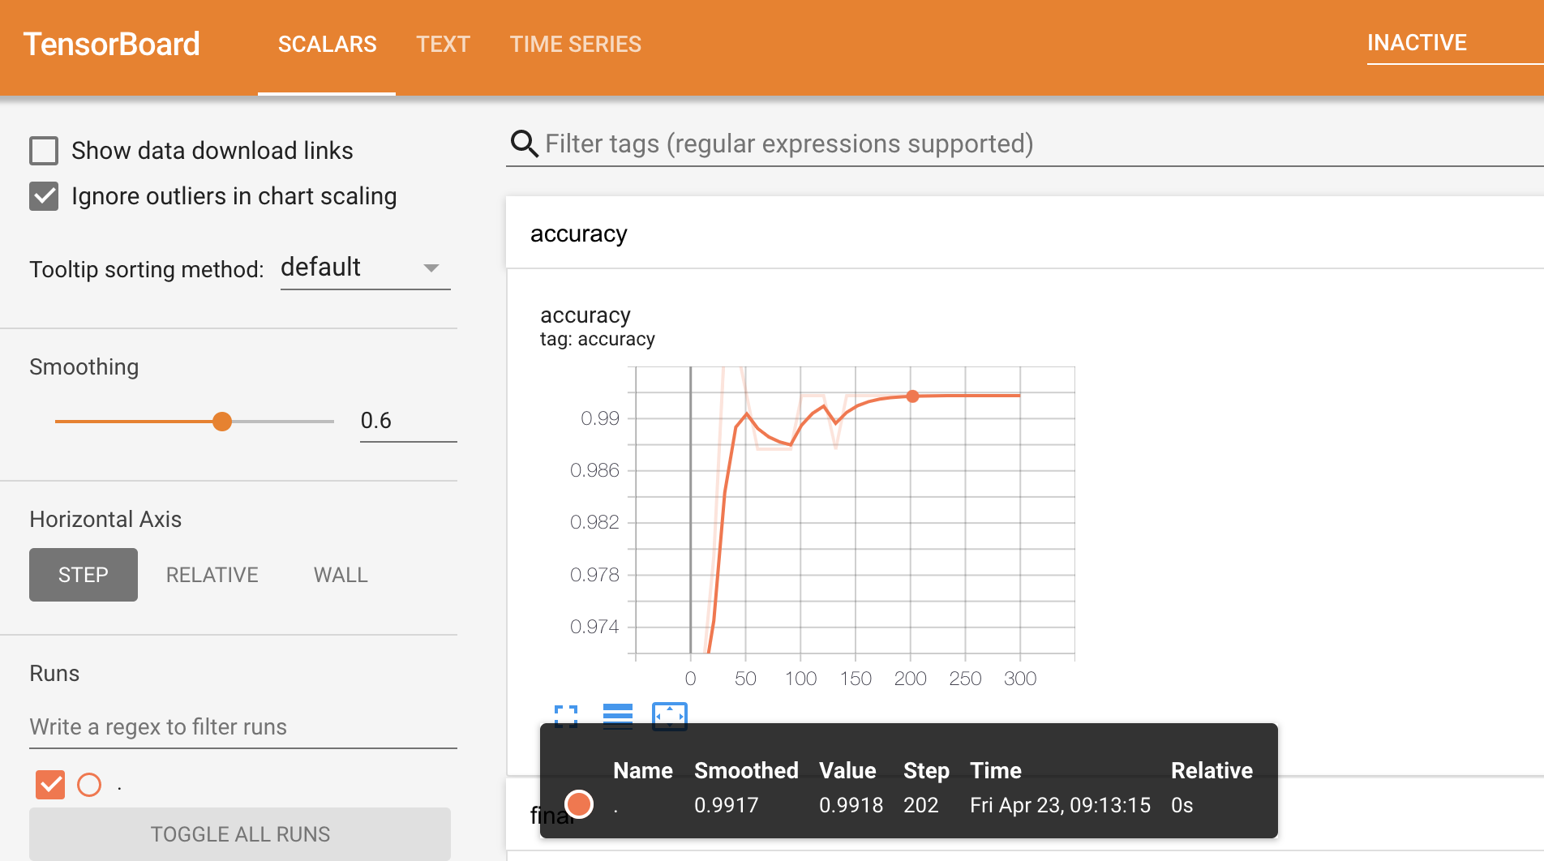Click the highlighted data point on accuracy chart

point(912,396)
